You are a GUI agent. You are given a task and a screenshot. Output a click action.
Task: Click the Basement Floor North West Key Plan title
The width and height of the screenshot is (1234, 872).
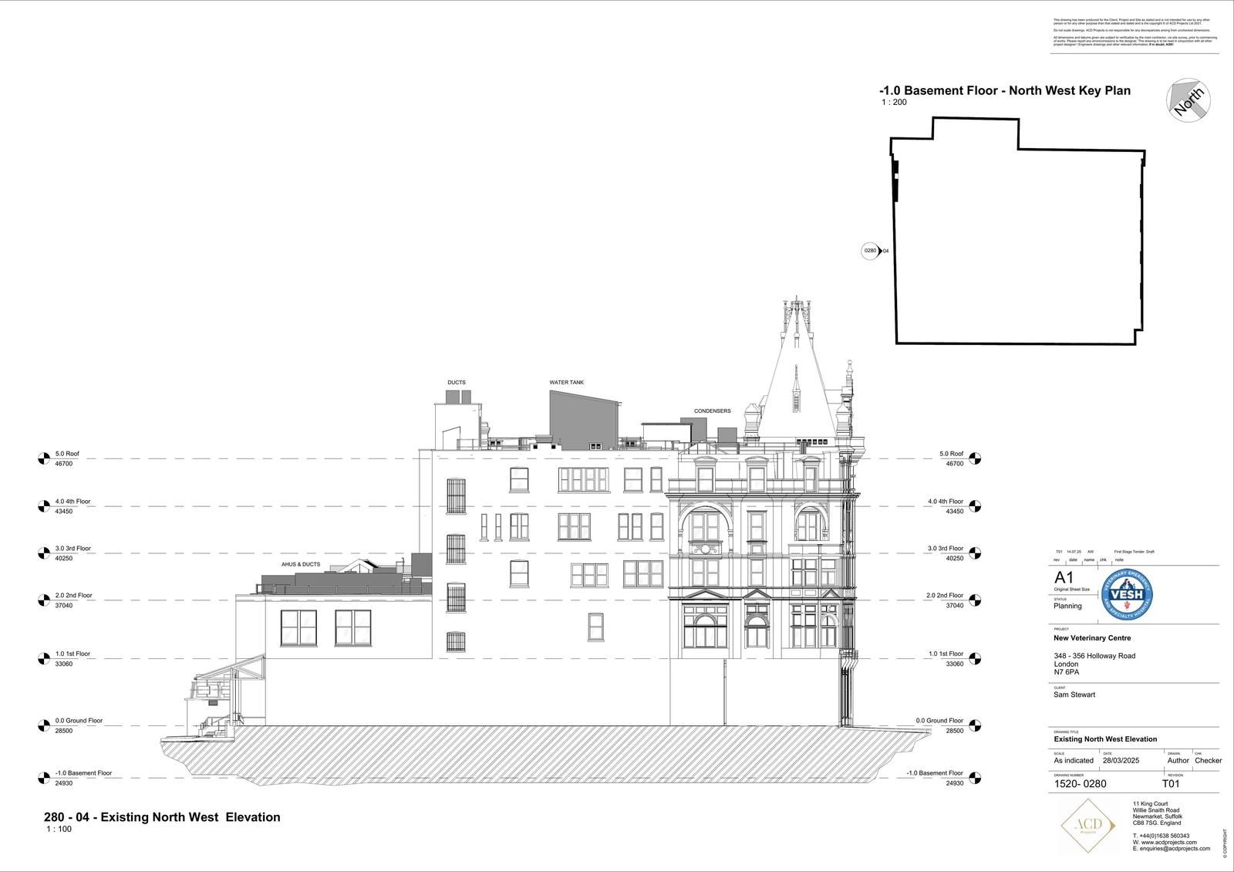(1005, 90)
